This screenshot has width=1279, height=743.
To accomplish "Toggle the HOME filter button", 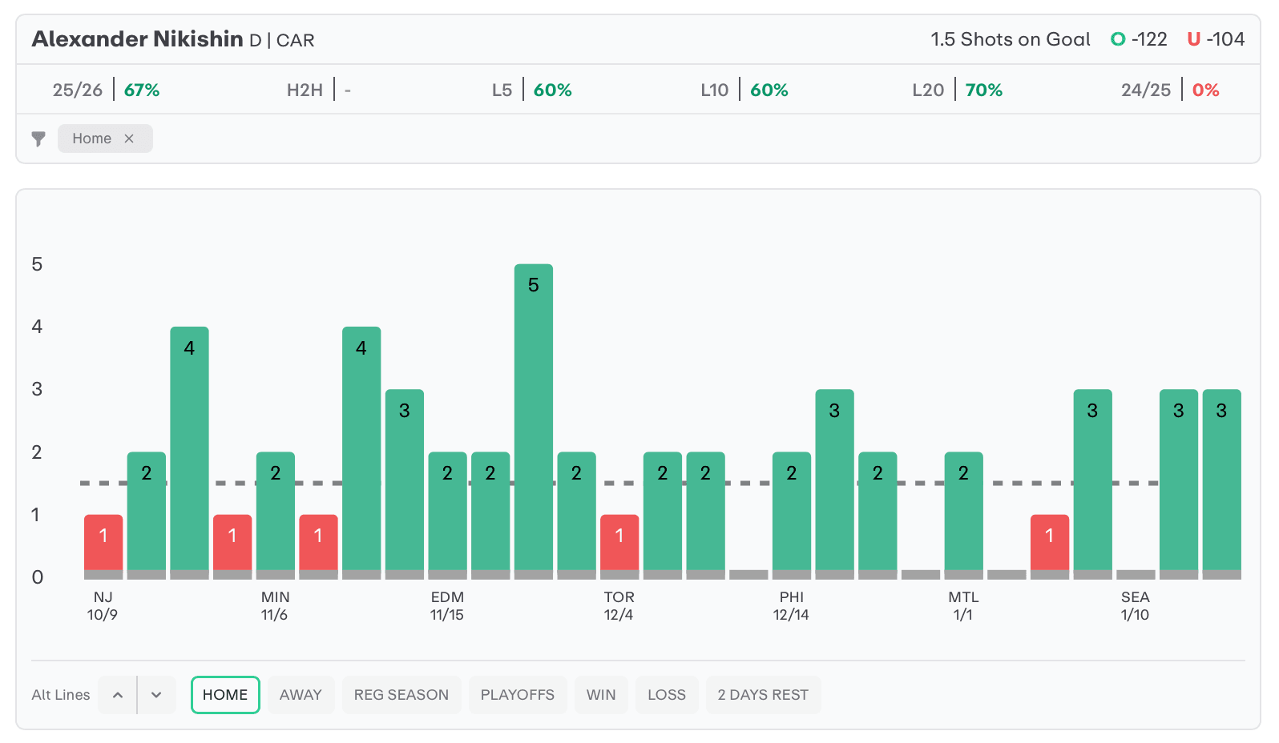I will 225,695.
